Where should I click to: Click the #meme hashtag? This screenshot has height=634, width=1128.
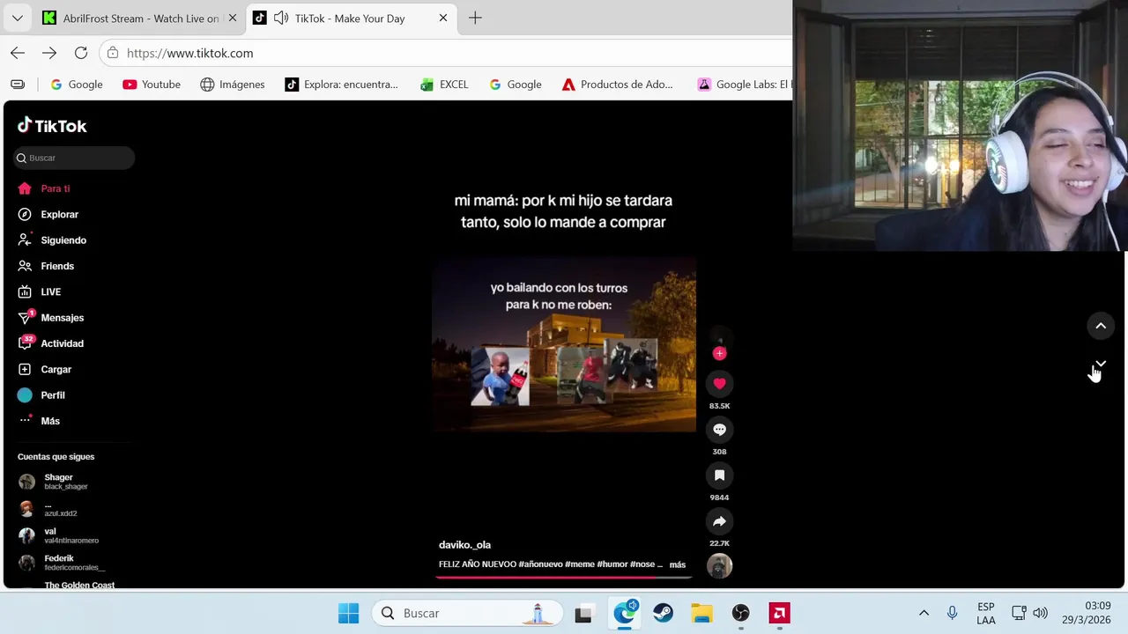(580, 564)
